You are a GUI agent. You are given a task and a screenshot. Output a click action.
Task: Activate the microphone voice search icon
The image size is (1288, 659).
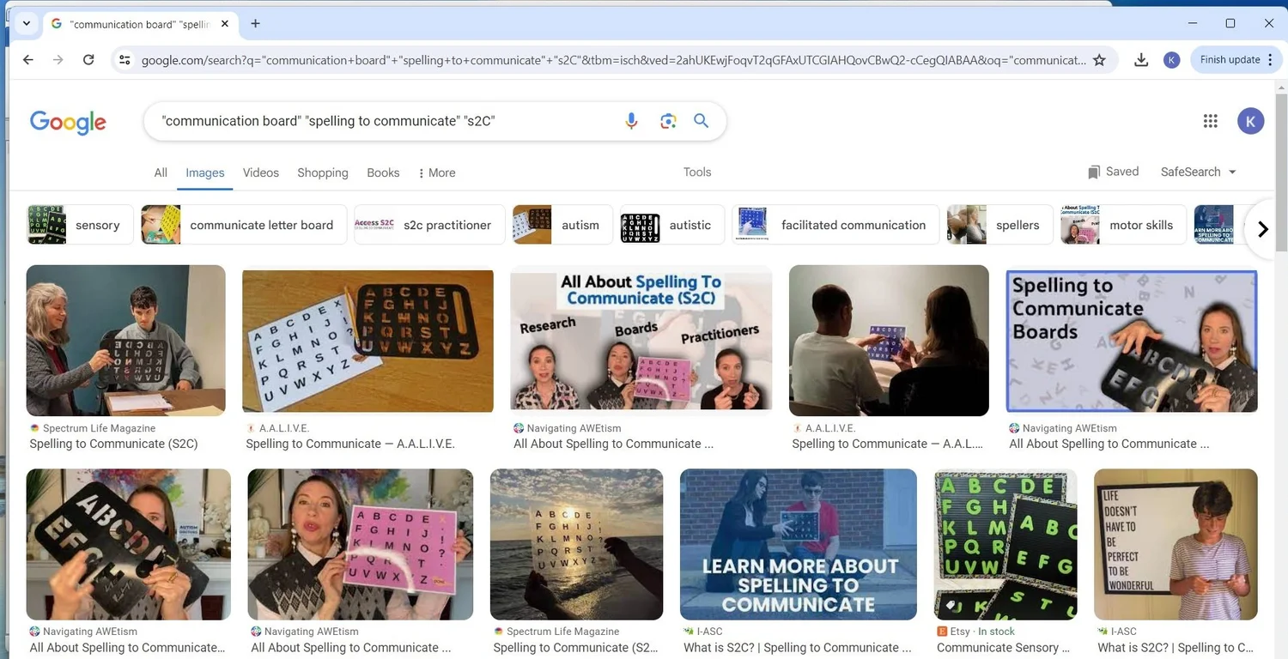[x=631, y=121]
